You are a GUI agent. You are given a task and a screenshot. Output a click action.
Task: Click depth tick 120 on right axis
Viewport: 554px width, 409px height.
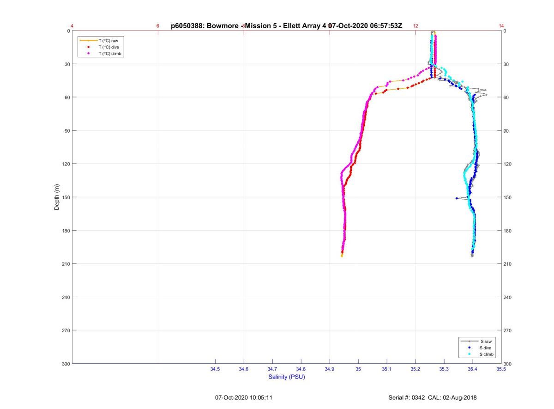click(x=508, y=164)
